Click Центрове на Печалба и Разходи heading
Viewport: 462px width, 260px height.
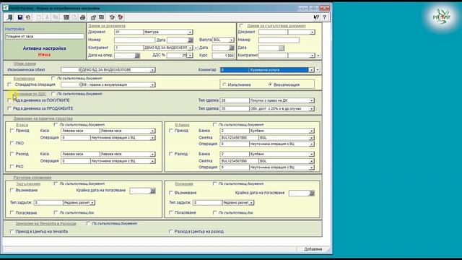click(x=46, y=224)
